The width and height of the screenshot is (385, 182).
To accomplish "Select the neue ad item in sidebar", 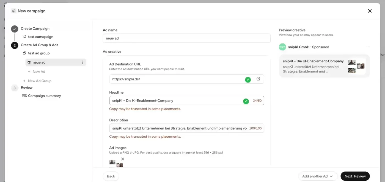I will point(56,62).
